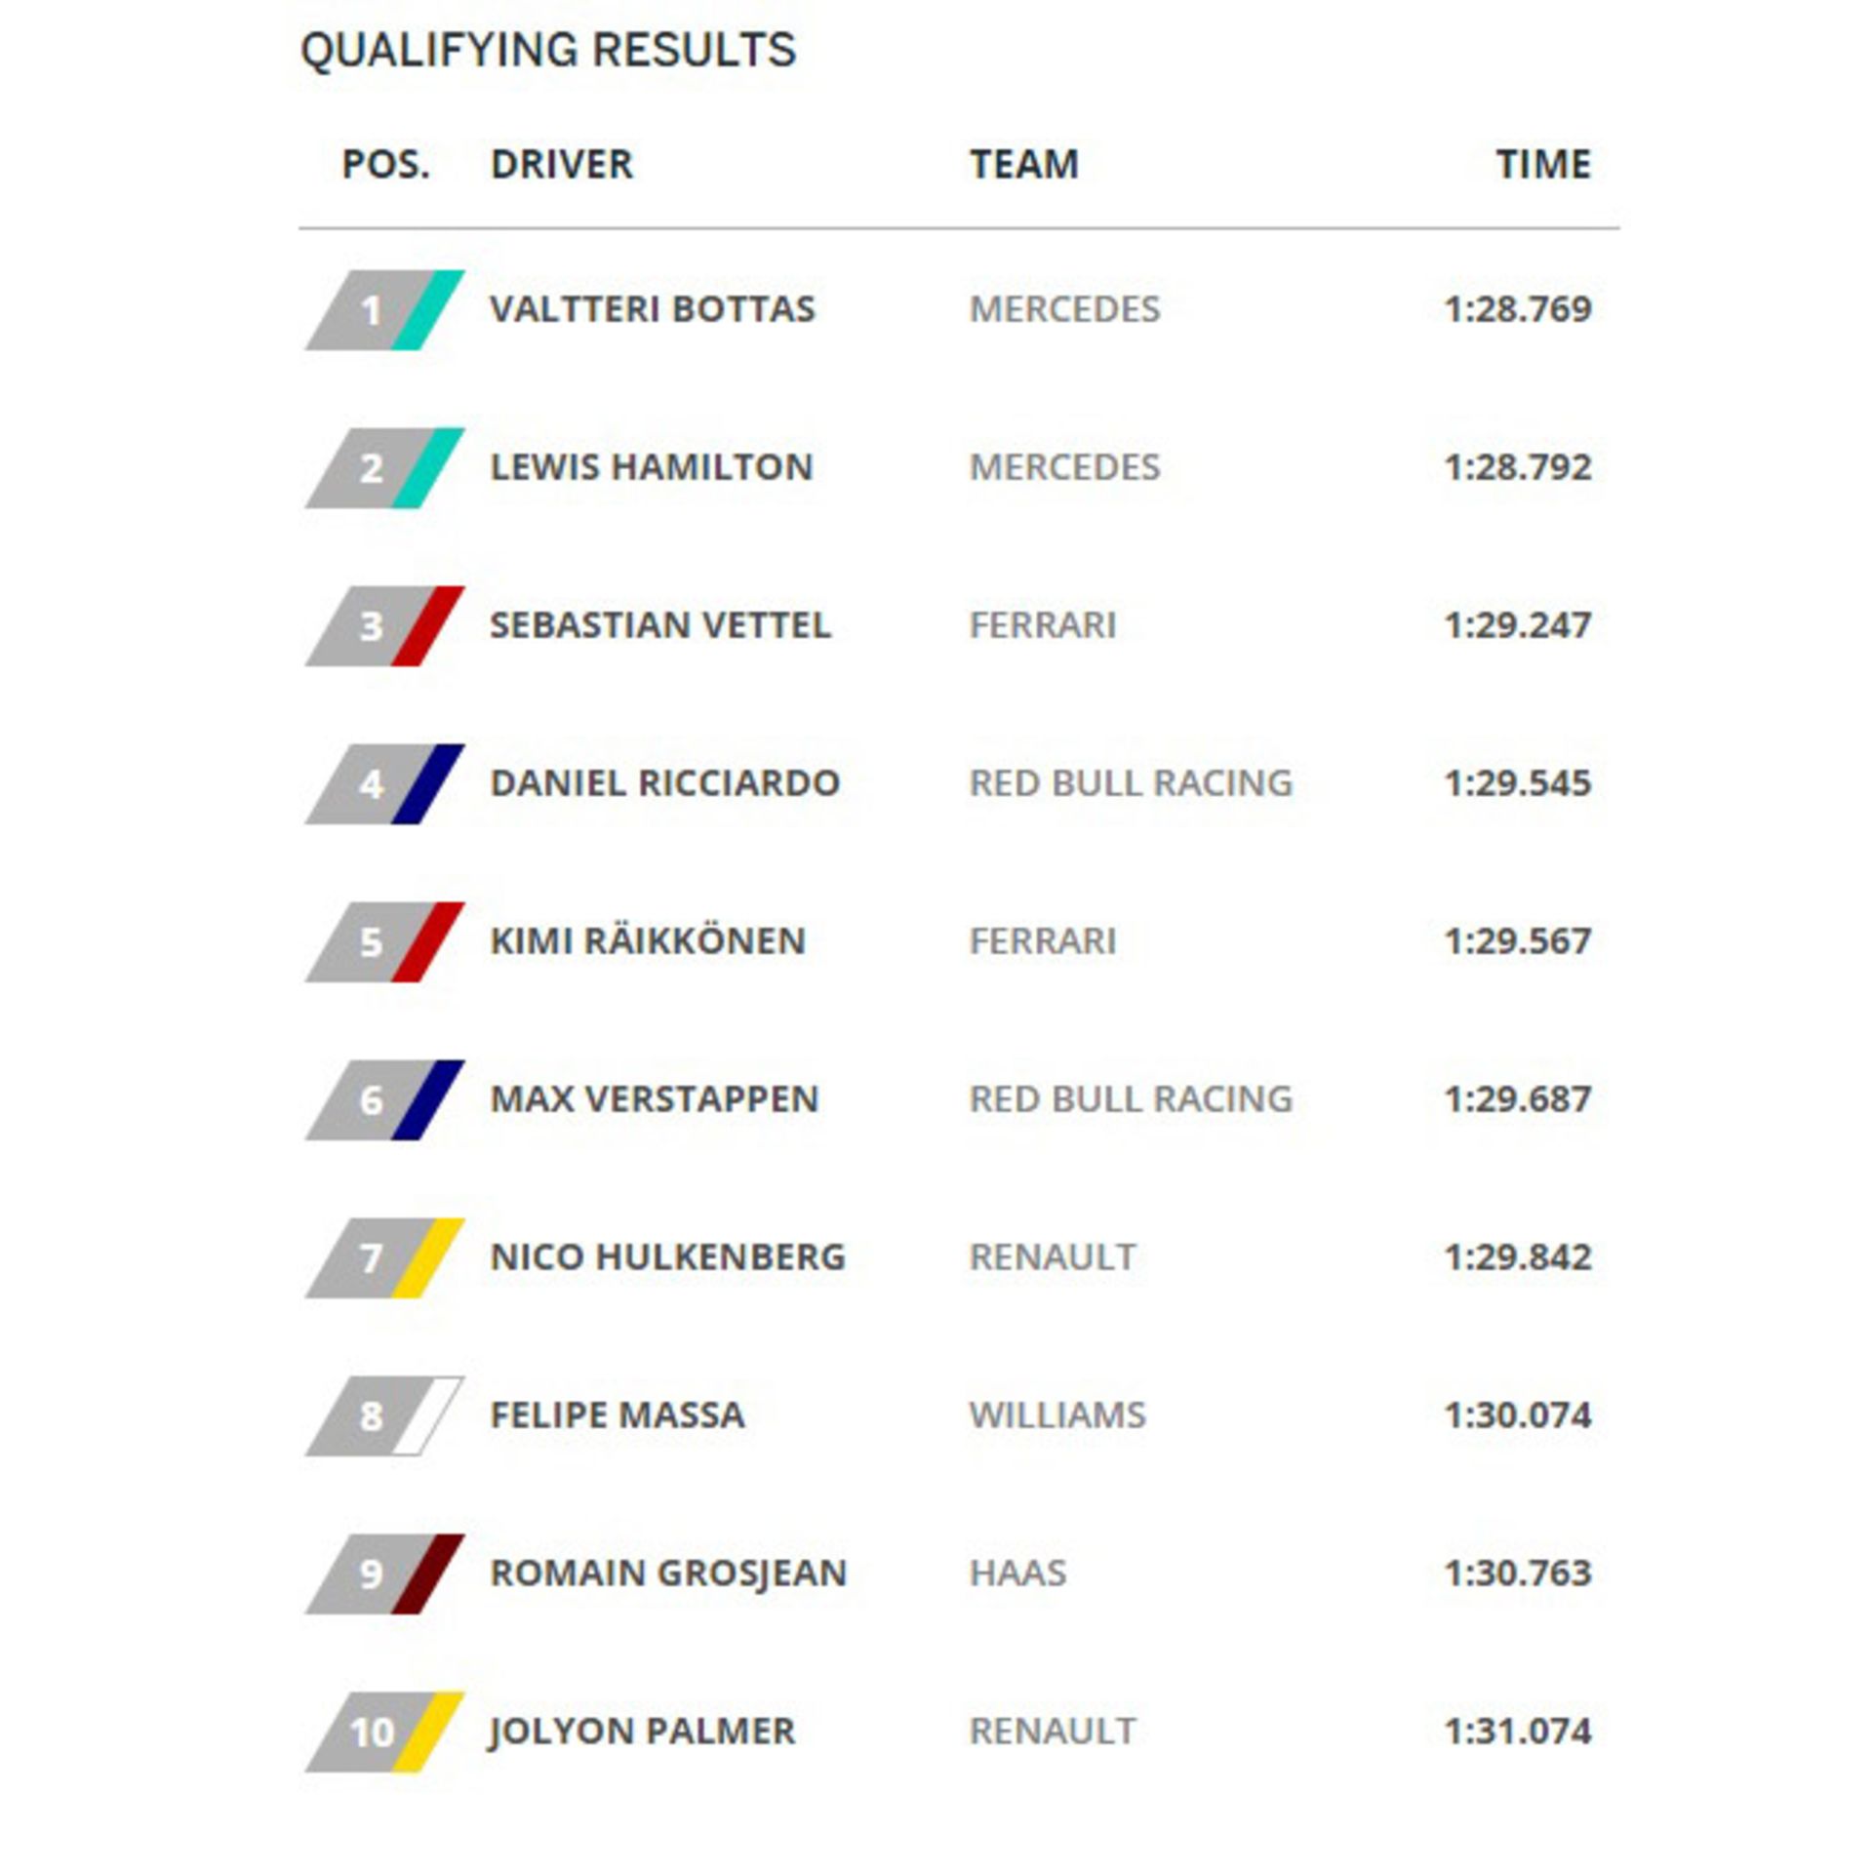
Task: Open Sebastian Vettel driver link
Action: [x=660, y=625]
